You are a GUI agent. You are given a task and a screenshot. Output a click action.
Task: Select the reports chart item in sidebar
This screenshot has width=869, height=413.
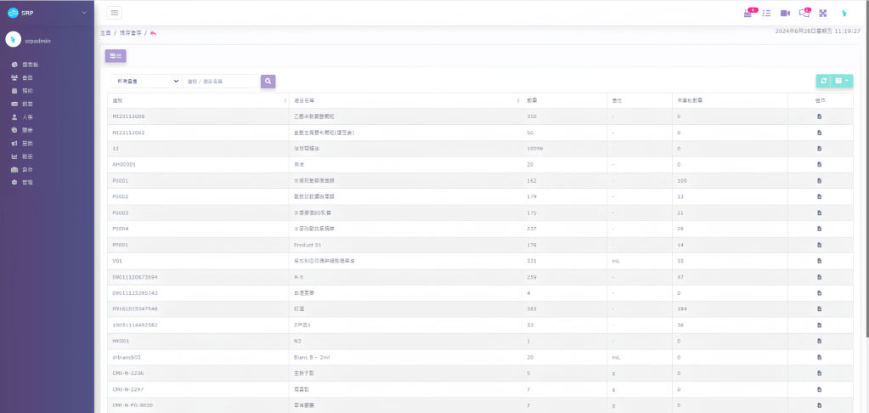click(x=28, y=156)
